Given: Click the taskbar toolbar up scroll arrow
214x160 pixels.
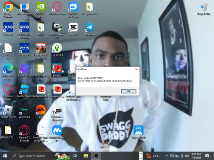Looking at the screenshot, I should pyautogui.click(x=141, y=154).
